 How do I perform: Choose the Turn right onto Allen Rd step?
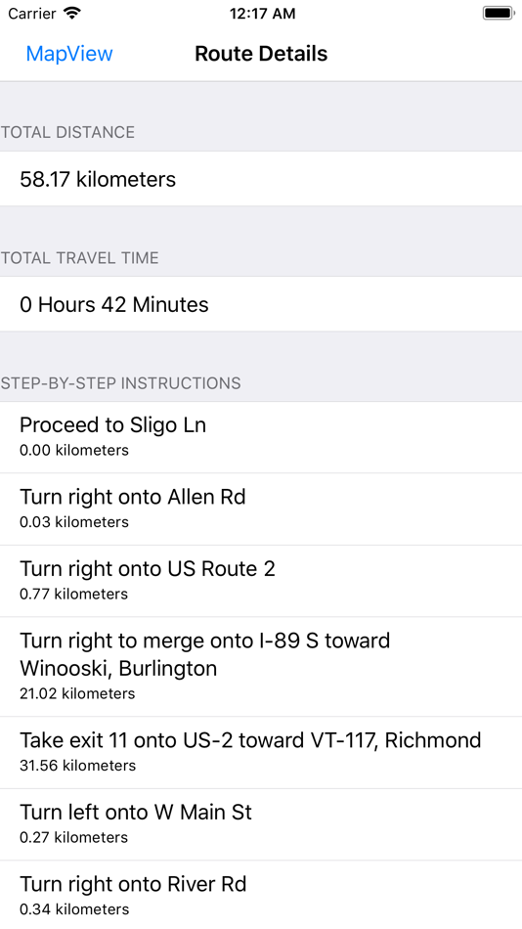(x=261, y=509)
